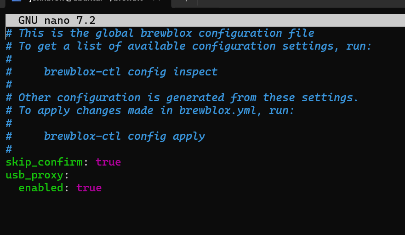
Task: Open a new terminal tab
Action: pos(186,2)
